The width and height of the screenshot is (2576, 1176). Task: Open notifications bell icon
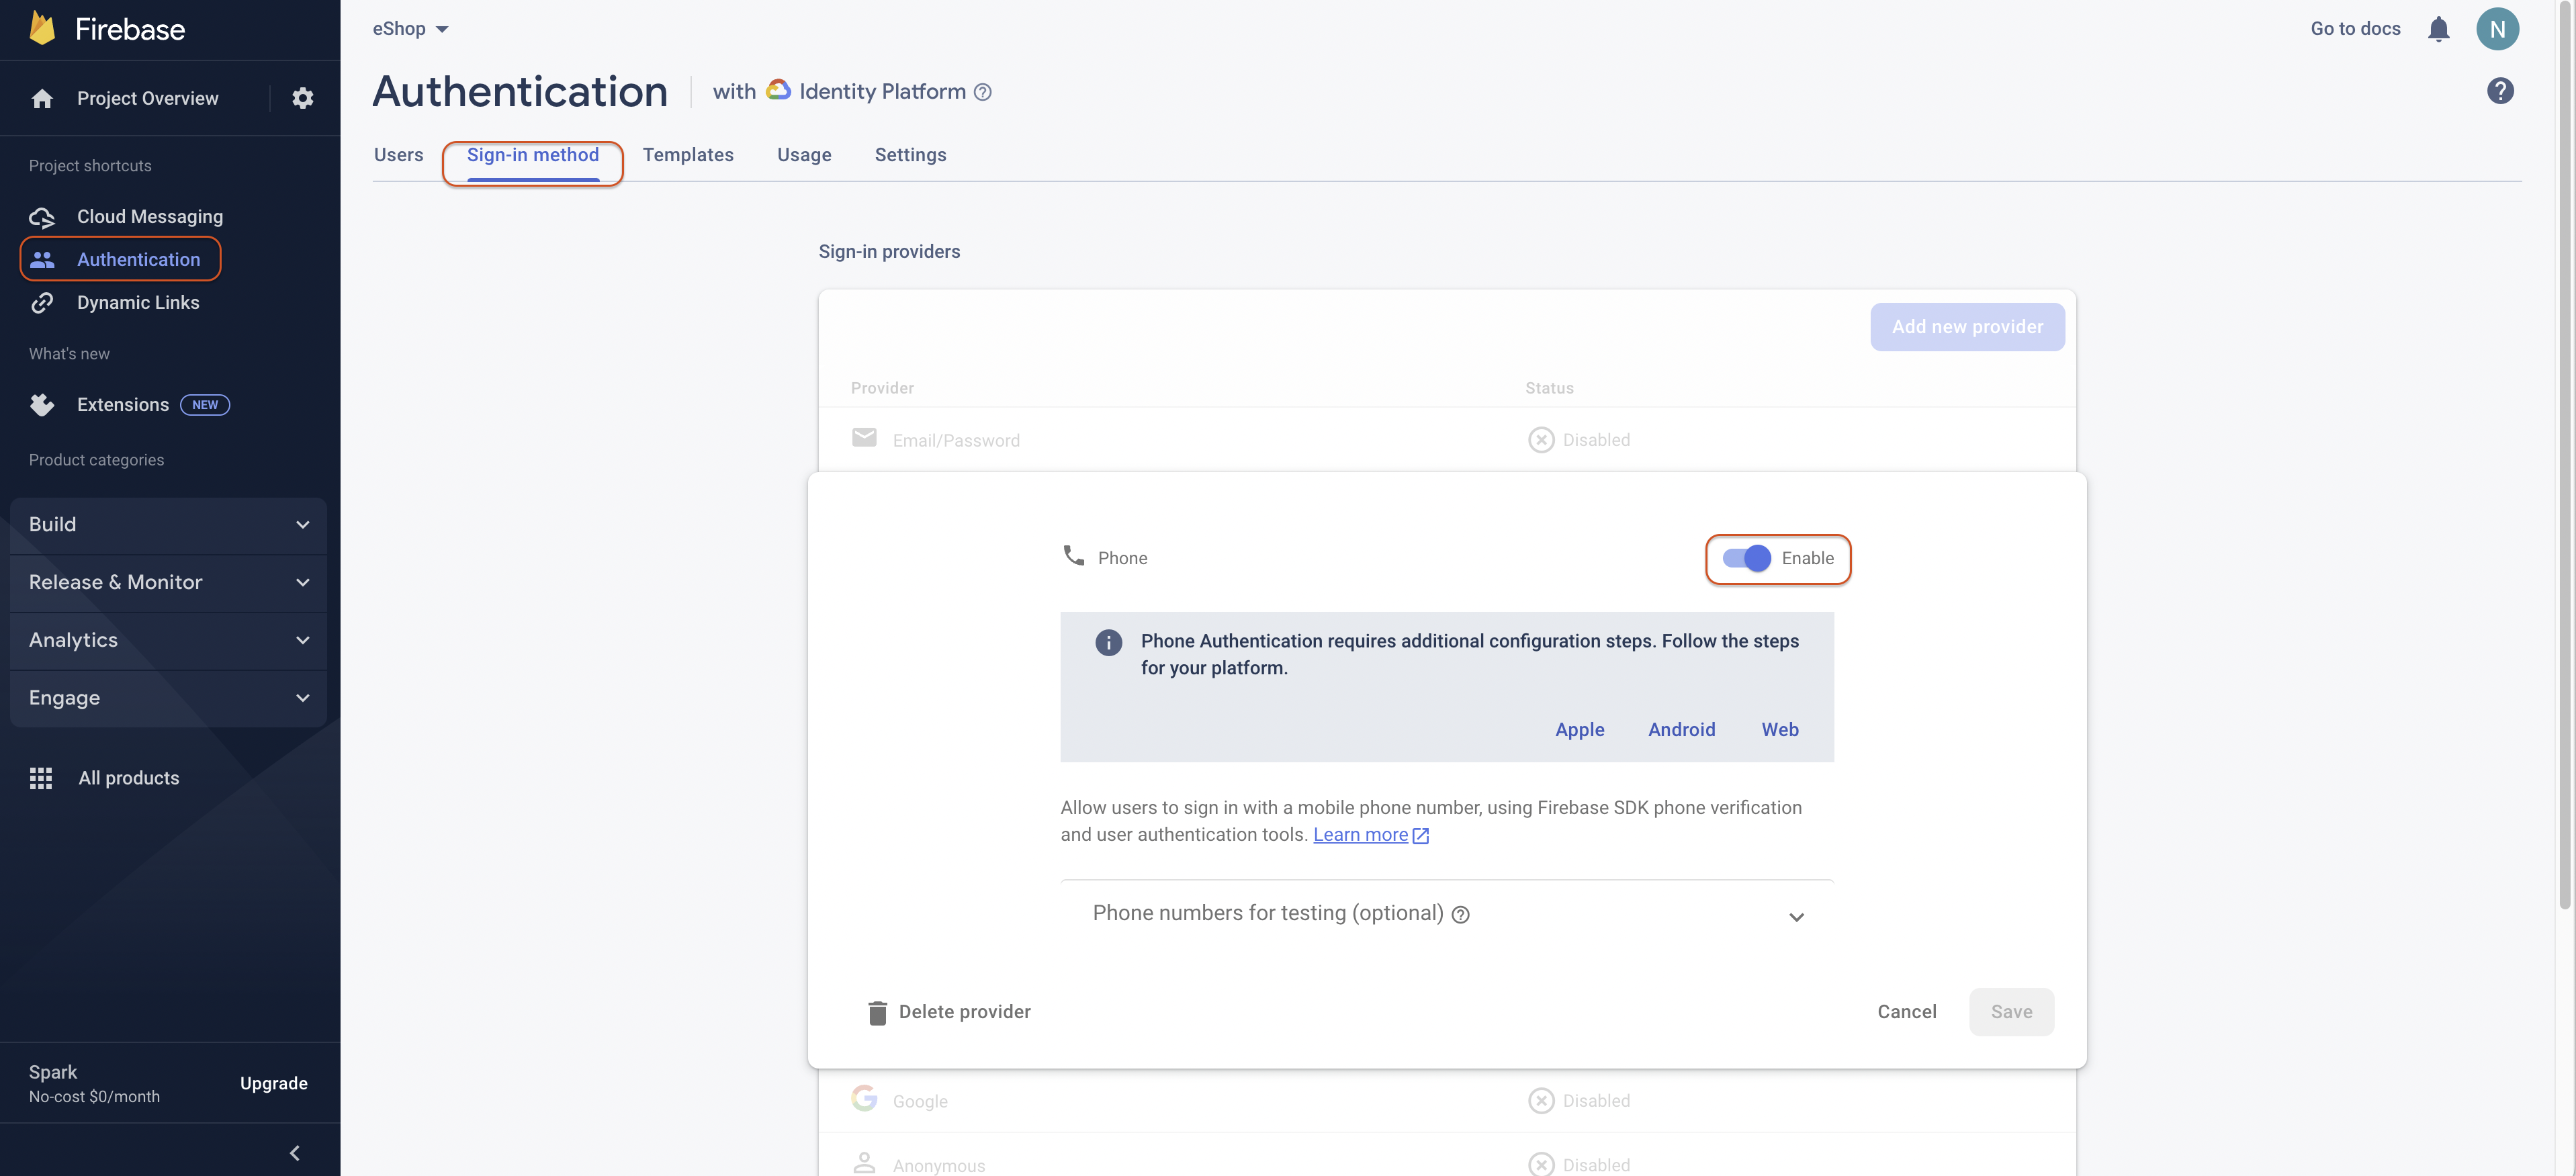tap(2438, 29)
